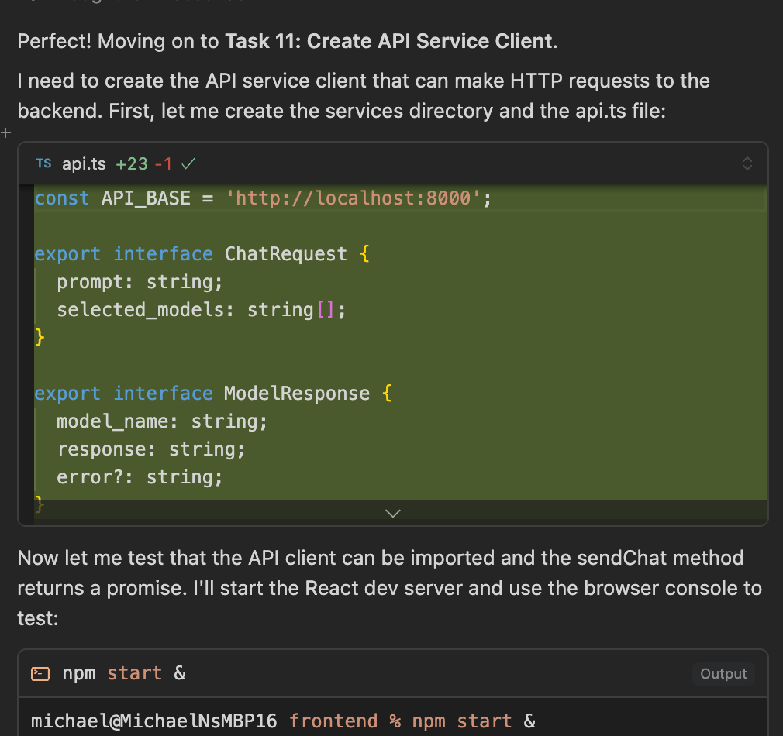Click the npm start header bar
The width and height of the screenshot is (783, 736).
[x=349, y=673]
